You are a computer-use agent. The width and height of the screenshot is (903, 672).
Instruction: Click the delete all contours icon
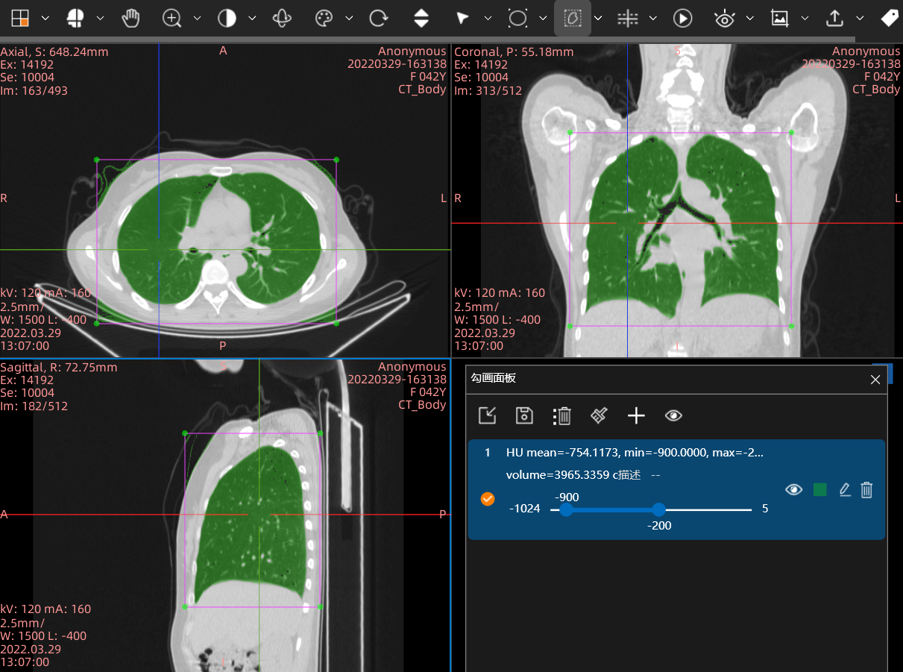(562, 415)
